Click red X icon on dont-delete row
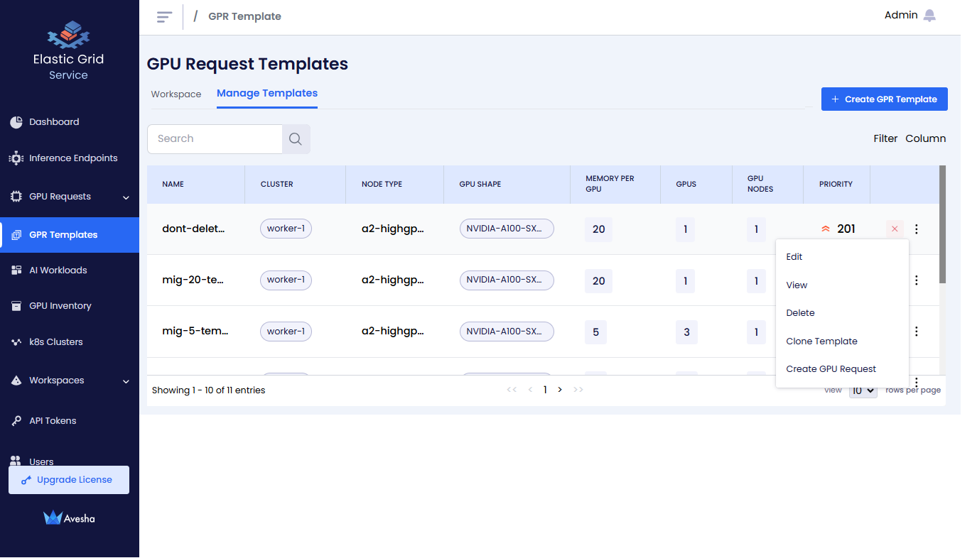 click(895, 229)
